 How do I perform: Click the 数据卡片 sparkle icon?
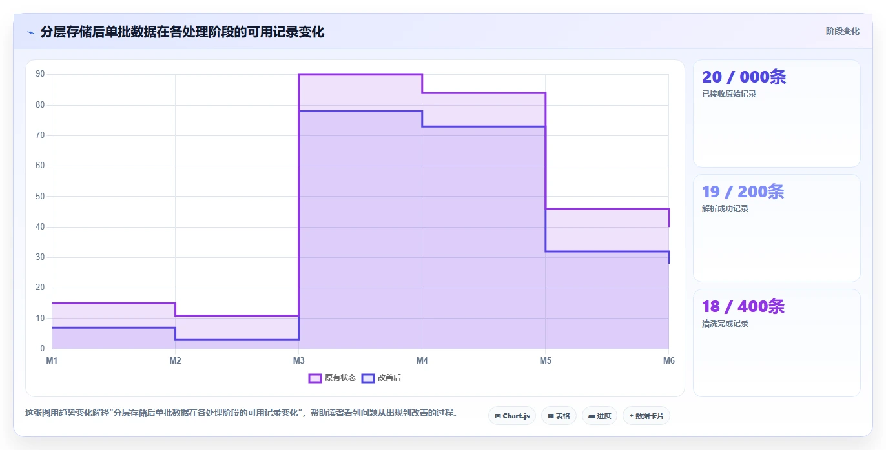coord(631,416)
